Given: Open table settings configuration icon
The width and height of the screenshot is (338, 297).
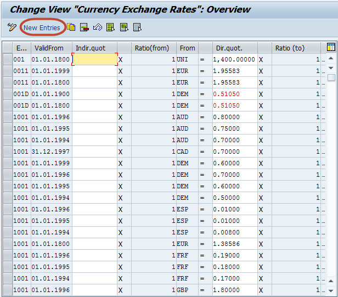Looking at the screenshot, I should pos(331,47).
